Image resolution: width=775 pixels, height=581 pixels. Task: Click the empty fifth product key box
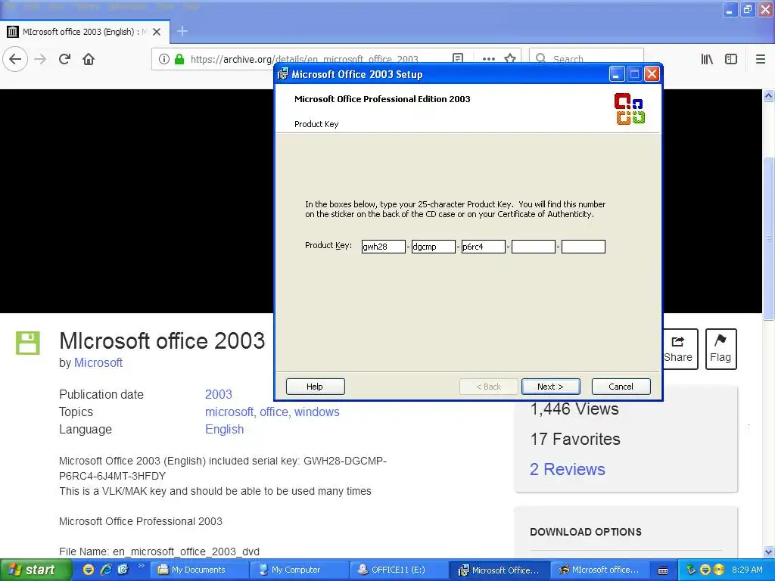click(x=584, y=247)
